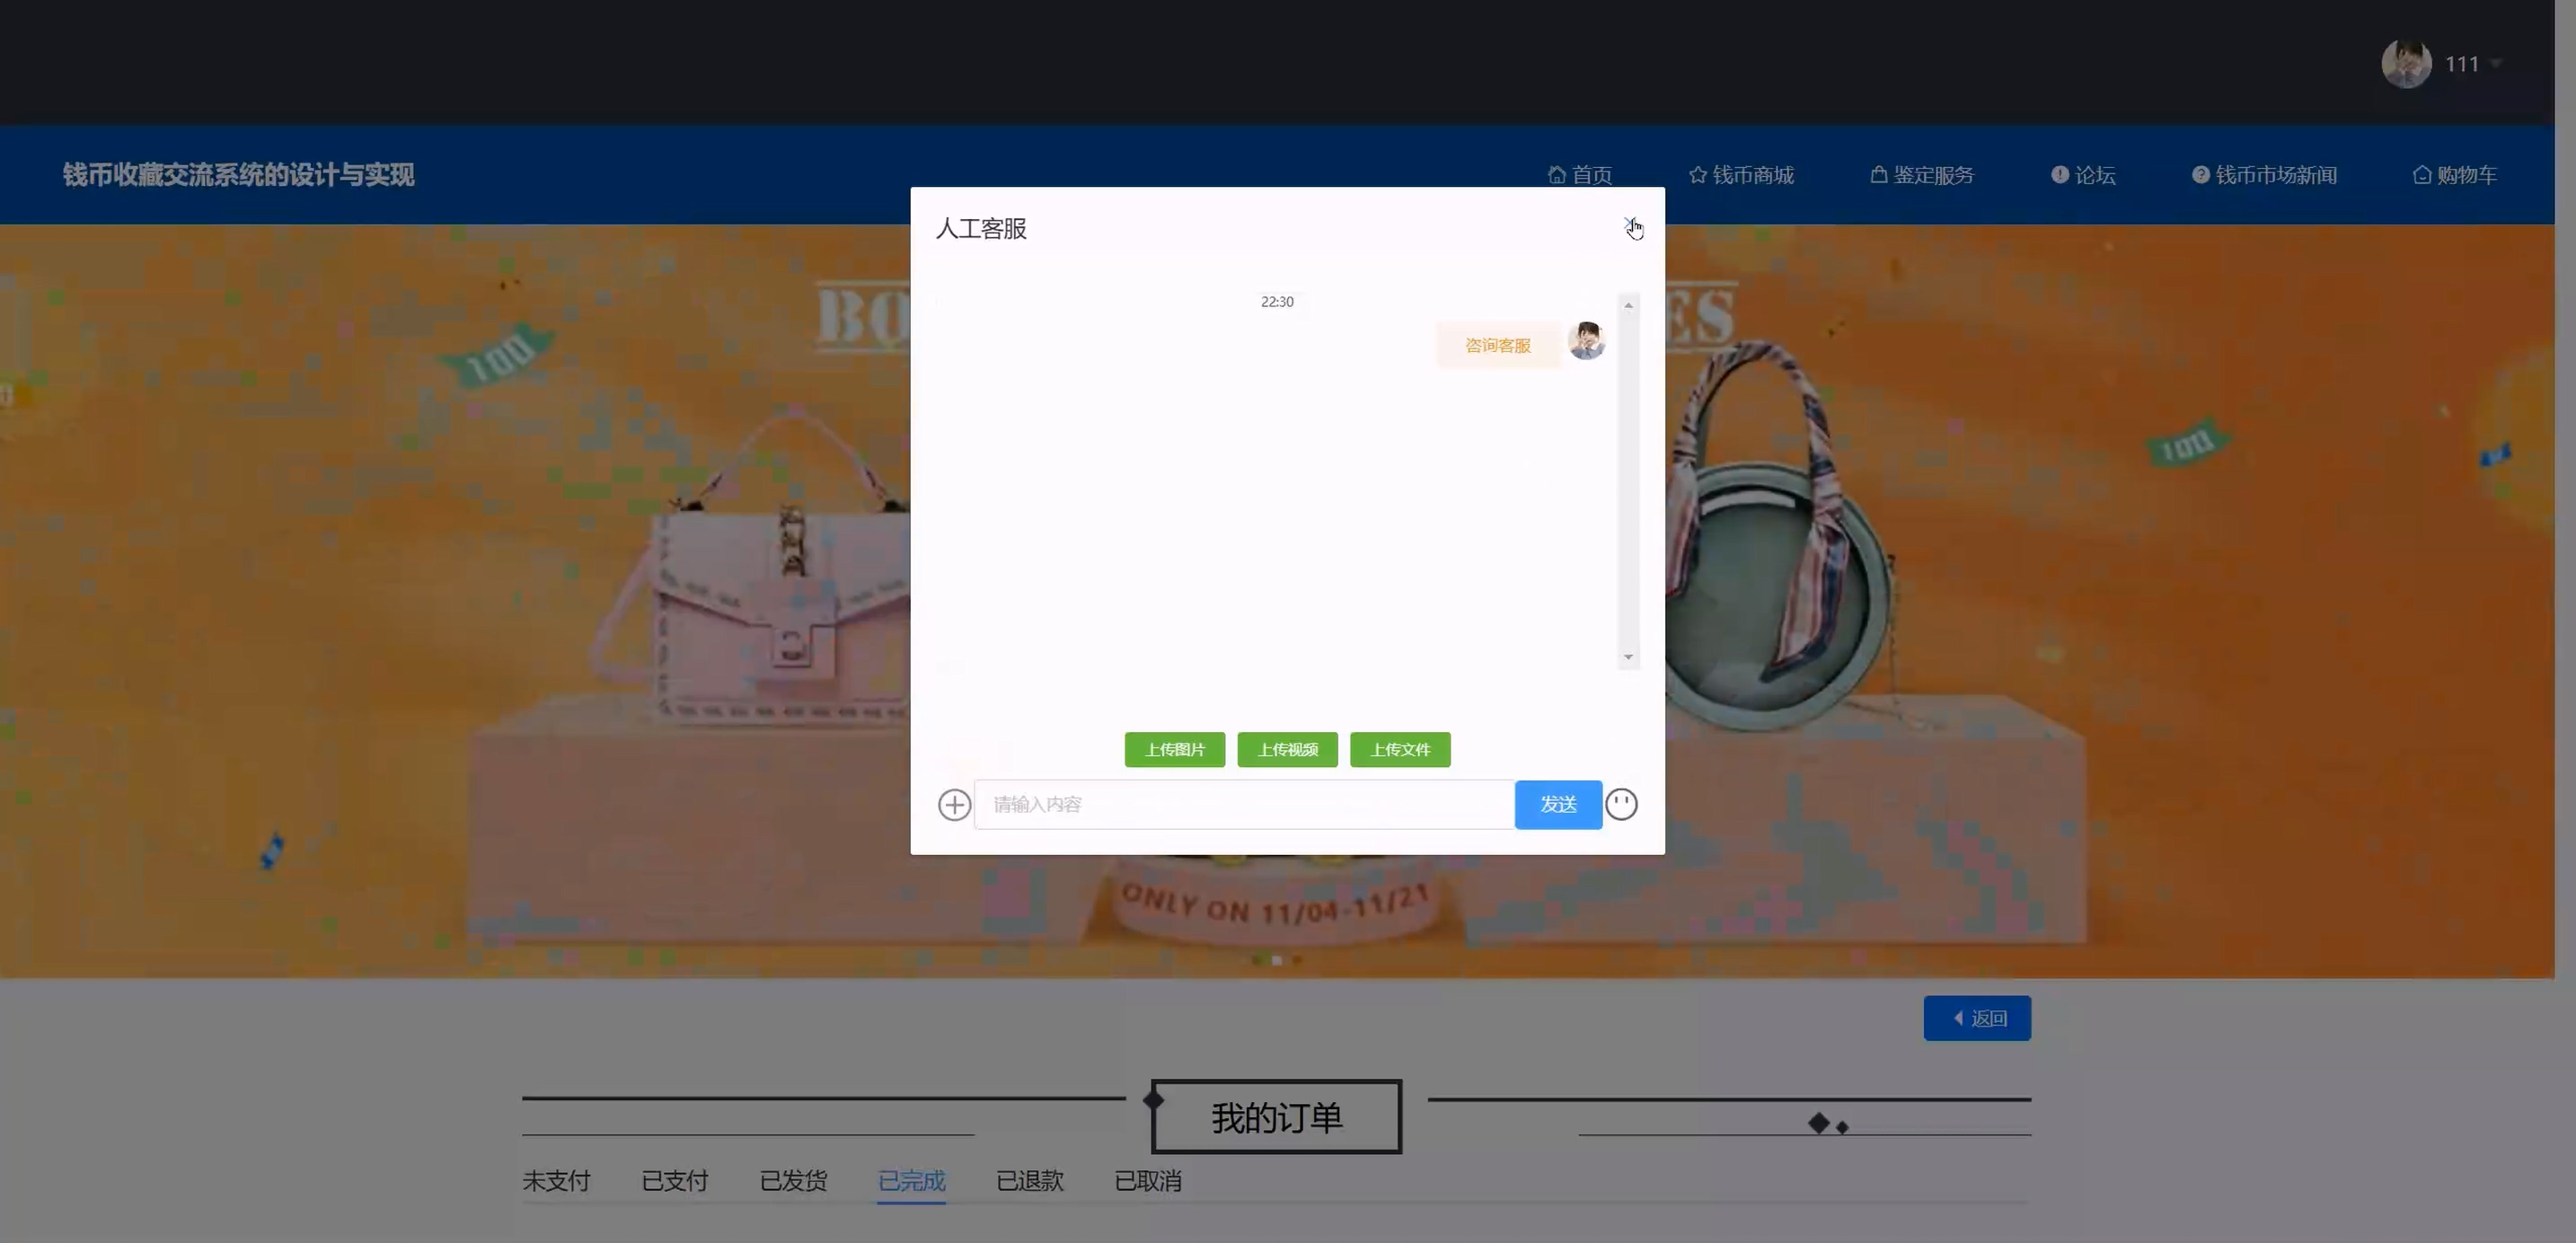This screenshot has height=1243, width=2576.
Task: Click the user avatar in top bar
Action: point(2406,64)
